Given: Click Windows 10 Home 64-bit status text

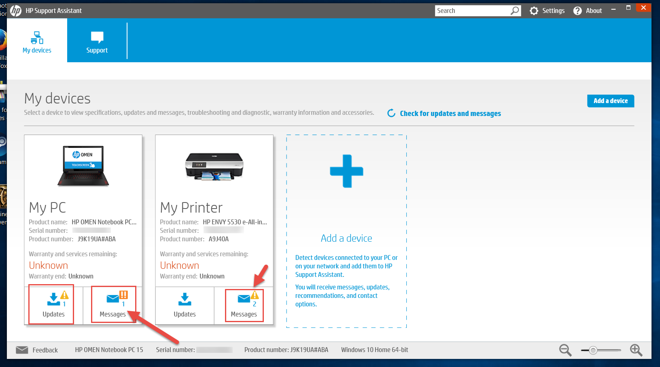Looking at the screenshot, I should pos(375,350).
